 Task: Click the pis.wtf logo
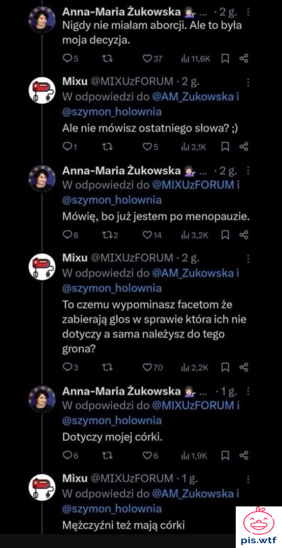pyautogui.click(x=258, y=527)
